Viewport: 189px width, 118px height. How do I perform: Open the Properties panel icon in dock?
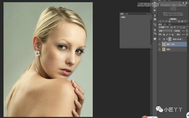pos(155,15)
